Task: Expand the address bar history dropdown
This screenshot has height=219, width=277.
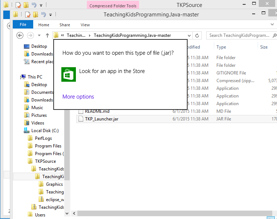Action: (x=189, y=35)
